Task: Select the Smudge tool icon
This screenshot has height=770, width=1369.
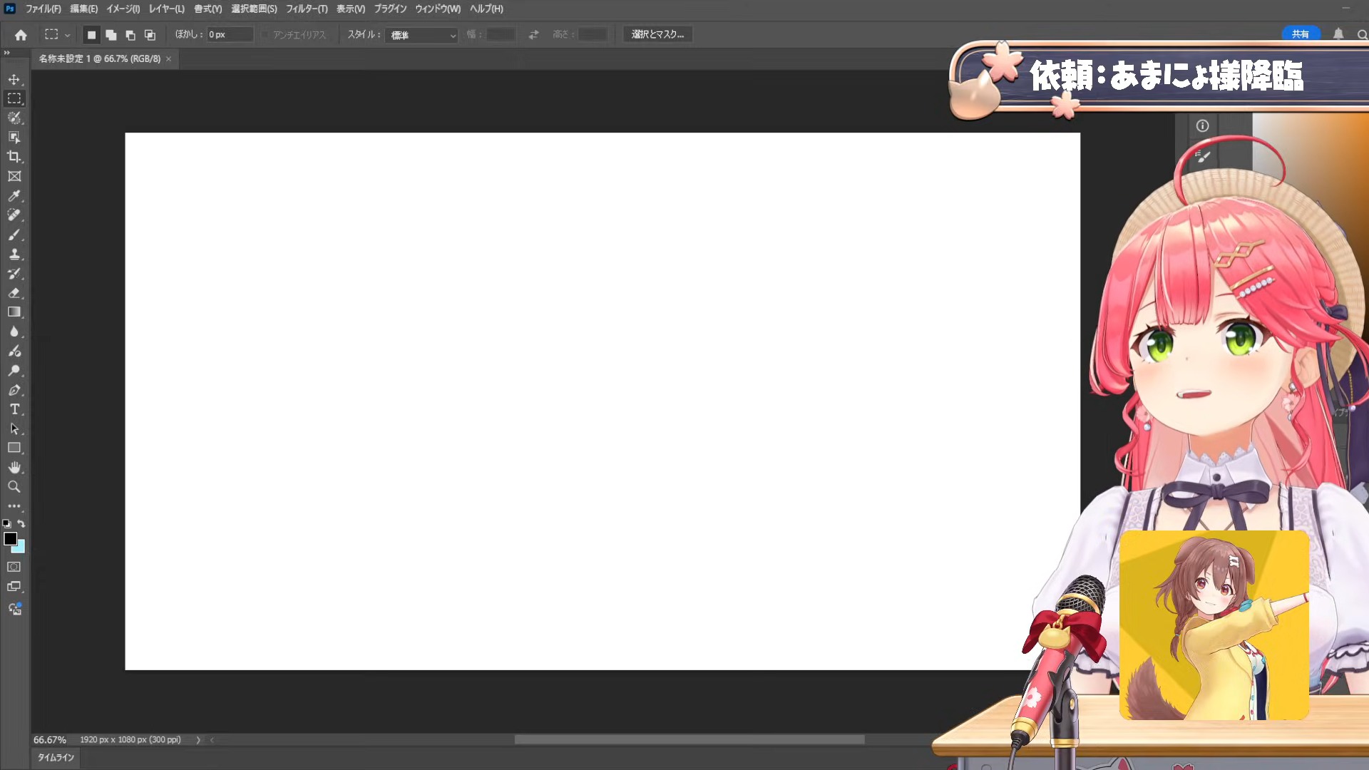Action: (x=14, y=351)
